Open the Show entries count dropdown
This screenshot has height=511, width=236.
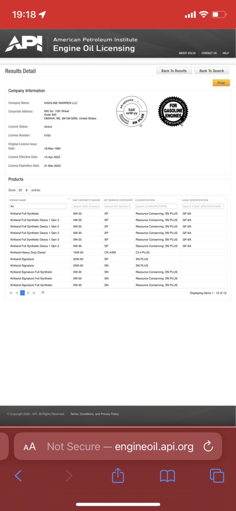tap(24, 190)
